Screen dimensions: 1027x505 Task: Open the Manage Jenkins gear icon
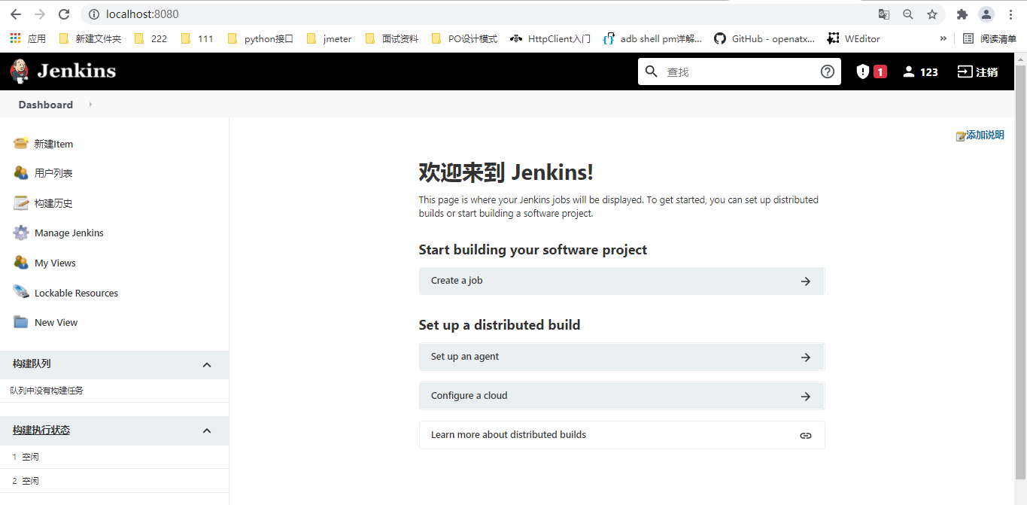click(x=21, y=233)
